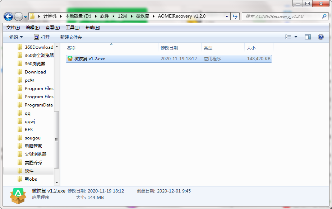Click the navigation pane scroll up arrow
The image size is (332, 209).
pyautogui.click(x=57, y=46)
